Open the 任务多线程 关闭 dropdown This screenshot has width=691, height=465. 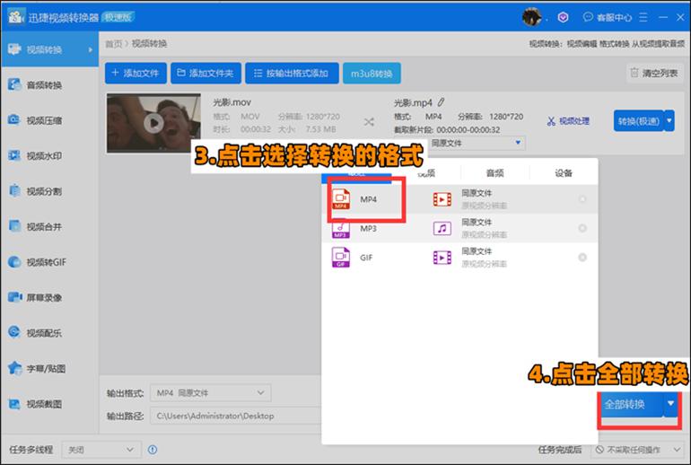tap(101, 450)
